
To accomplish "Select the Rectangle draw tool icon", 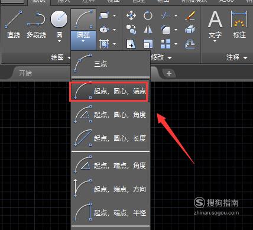I will (104, 15).
